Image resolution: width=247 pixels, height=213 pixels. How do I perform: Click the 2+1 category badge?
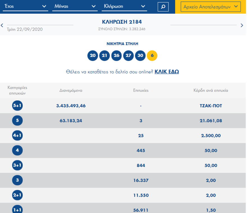(x=17, y=195)
